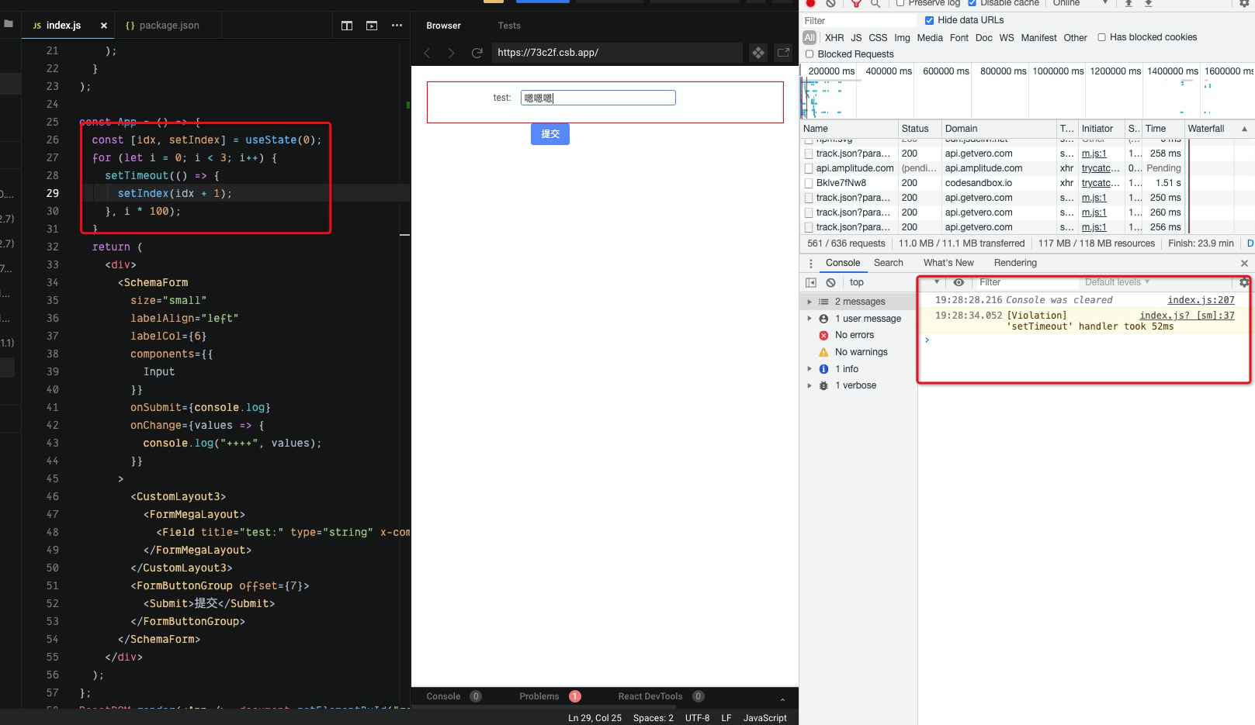Open the What's New drawer tab
Viewport: 1255px width, 725px height.
948,263
